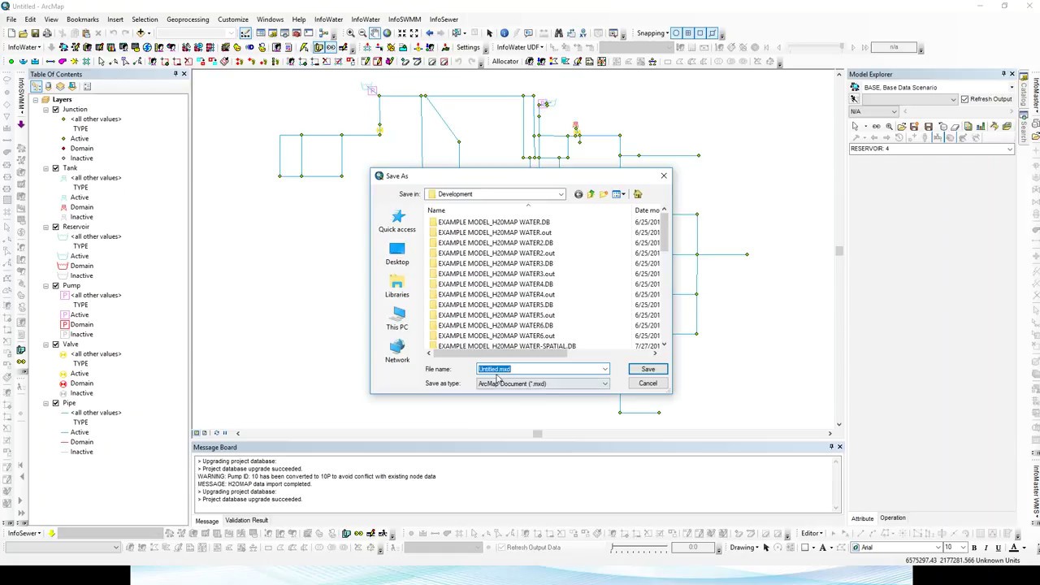Click the Full Extent globe icon

tap(387, 33)
